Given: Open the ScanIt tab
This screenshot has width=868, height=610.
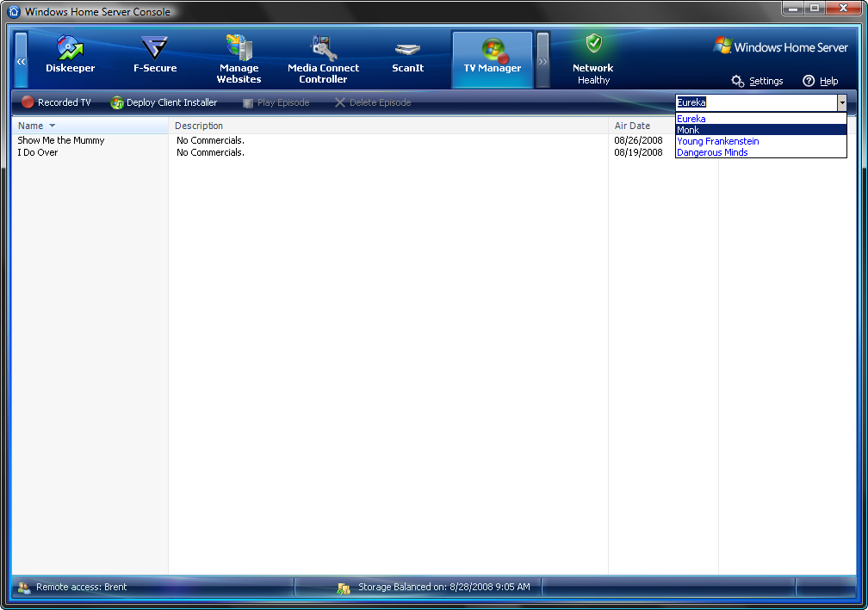Looking at the screenshot, I should coord(408,55).
